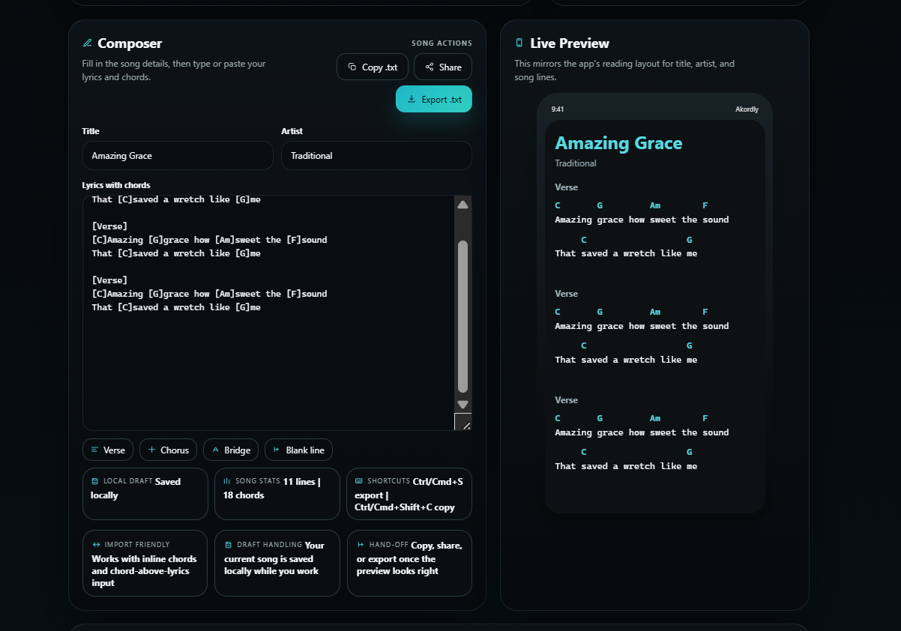901x631 pixels.
Task: Click the SONG ACTIONS label
Action: 442,43
